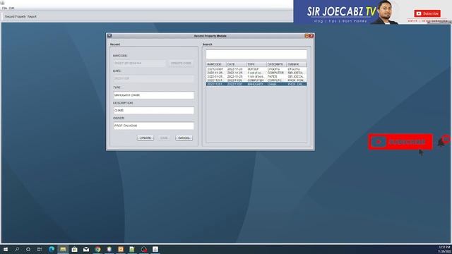Open the Windows Start menu
This screenshot has width=452, height=254.
pos(6,249)
